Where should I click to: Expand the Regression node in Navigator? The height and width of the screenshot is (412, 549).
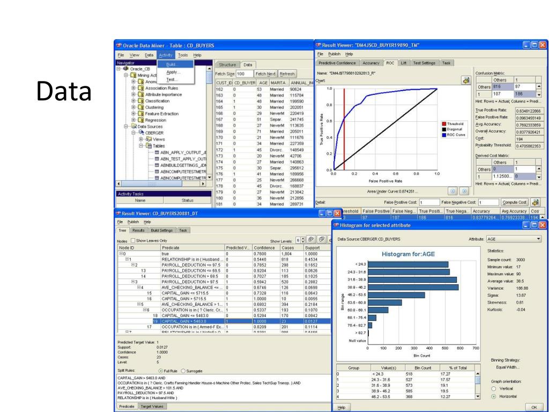coord(133,120)
